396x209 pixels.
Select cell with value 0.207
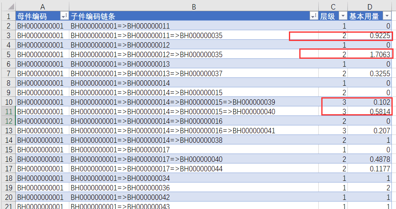370,131
